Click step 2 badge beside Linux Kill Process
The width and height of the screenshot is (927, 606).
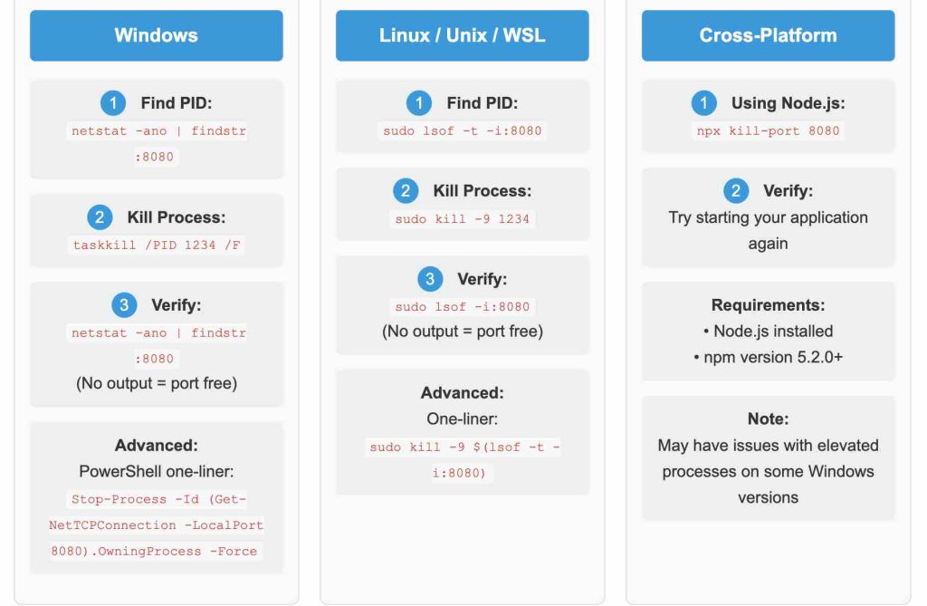click(406, 191)
